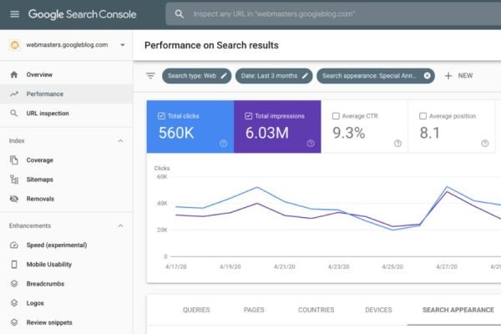Remove the Search appearance filter chip
Screen dimensions: 501x334
[x=428, y=75]
